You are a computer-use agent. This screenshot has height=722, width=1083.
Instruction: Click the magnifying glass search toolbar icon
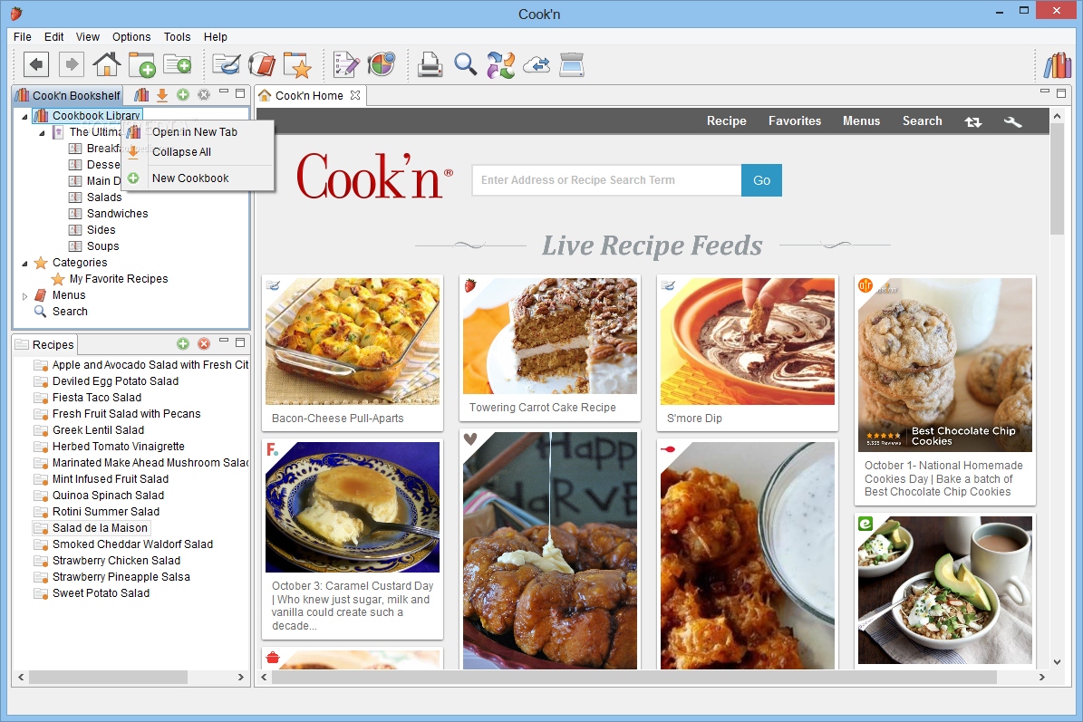466,65
